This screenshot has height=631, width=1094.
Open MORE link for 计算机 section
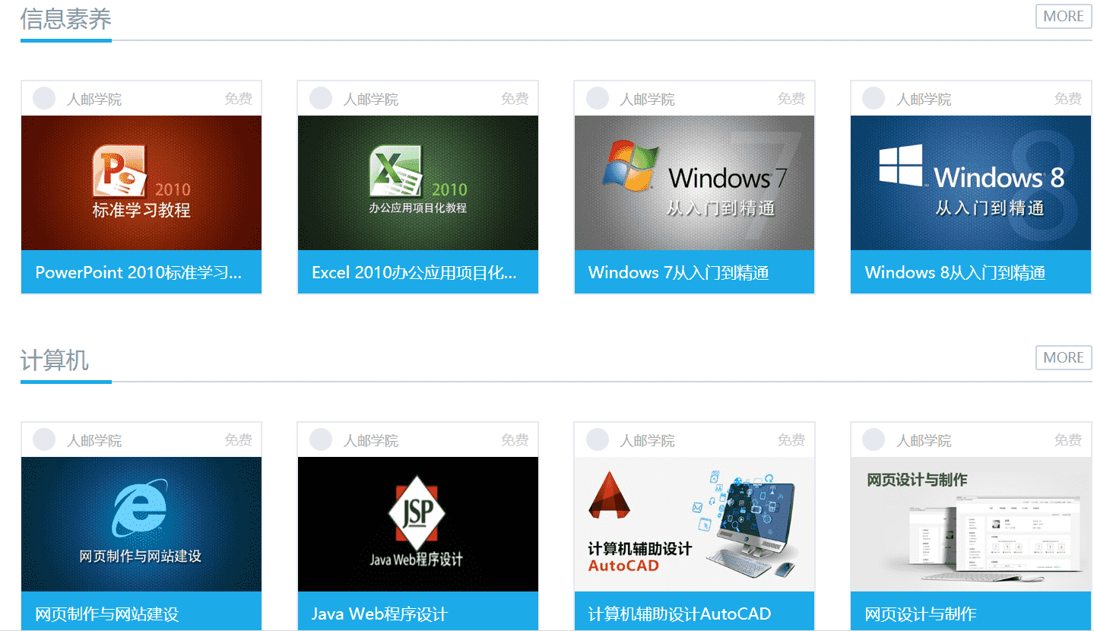(x=1064, y=357)
